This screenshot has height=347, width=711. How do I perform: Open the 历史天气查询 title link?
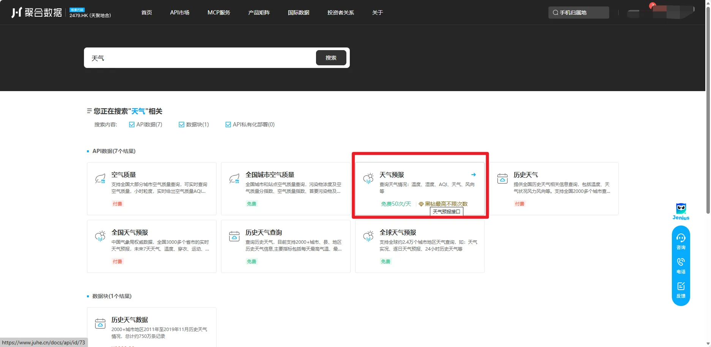coord(264,232)
